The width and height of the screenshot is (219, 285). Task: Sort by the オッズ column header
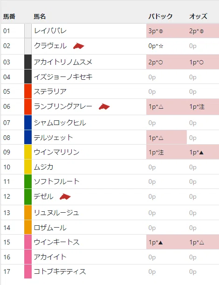coord(198,16)
